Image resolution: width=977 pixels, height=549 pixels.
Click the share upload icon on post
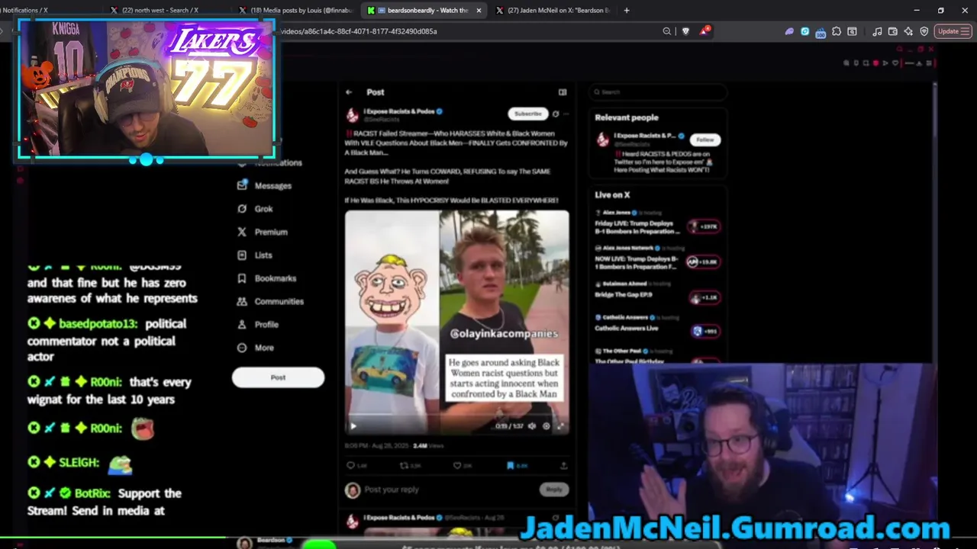click(563, 465)
